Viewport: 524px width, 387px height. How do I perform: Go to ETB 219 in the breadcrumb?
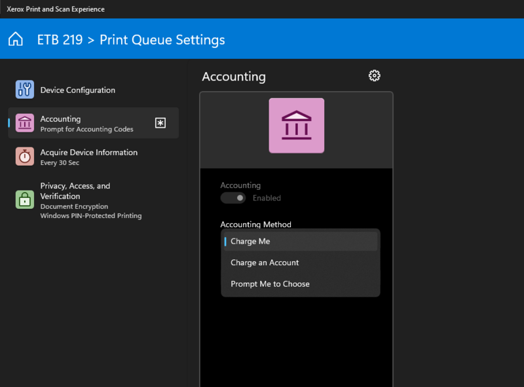point(60,40)
